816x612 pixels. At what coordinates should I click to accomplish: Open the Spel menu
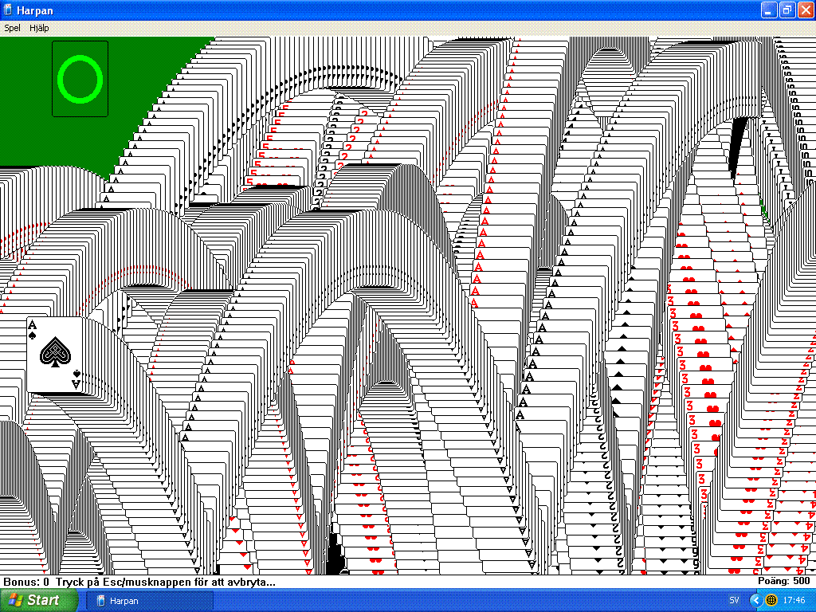point(12,28)
